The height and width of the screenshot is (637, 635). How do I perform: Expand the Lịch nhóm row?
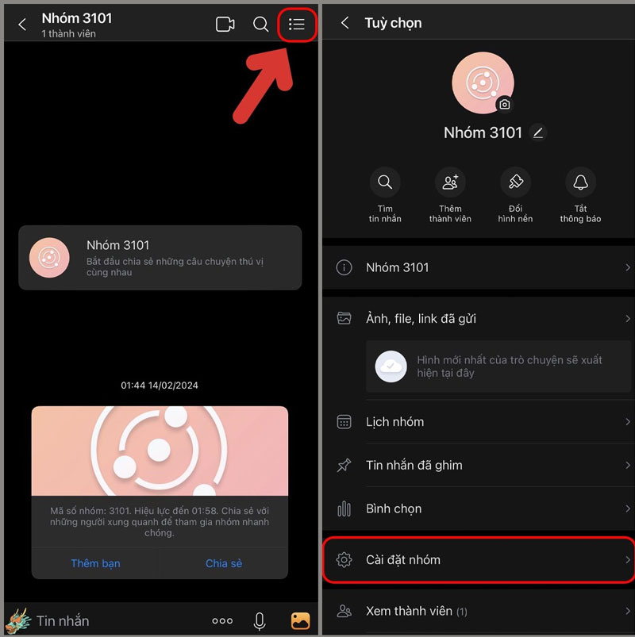478,422
